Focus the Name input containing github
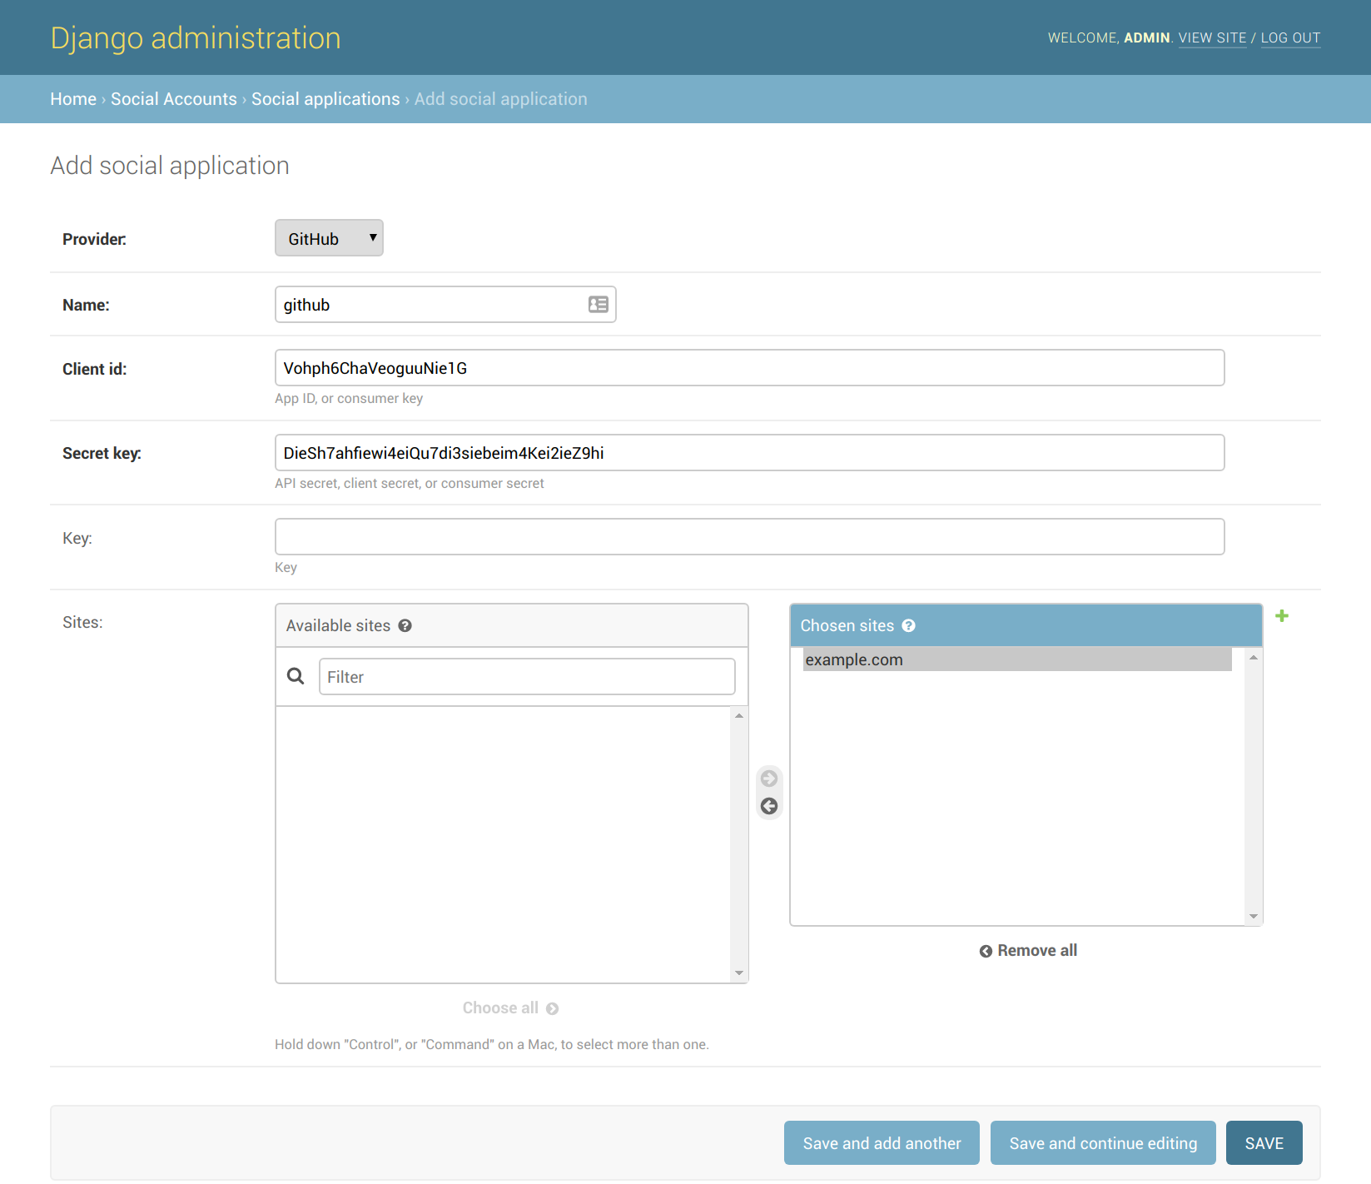Image resolution: width=1371 pixels, height=1184 pixels. pos(445,305)
